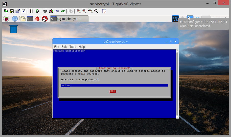Click the Save Connection floppy disk icon
This screenshot has width=231, height=137.
tap(12, 11)
